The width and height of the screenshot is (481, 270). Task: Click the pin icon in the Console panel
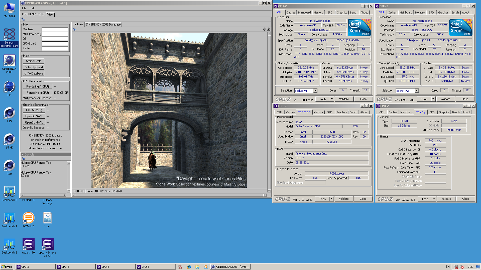point(23,158)
